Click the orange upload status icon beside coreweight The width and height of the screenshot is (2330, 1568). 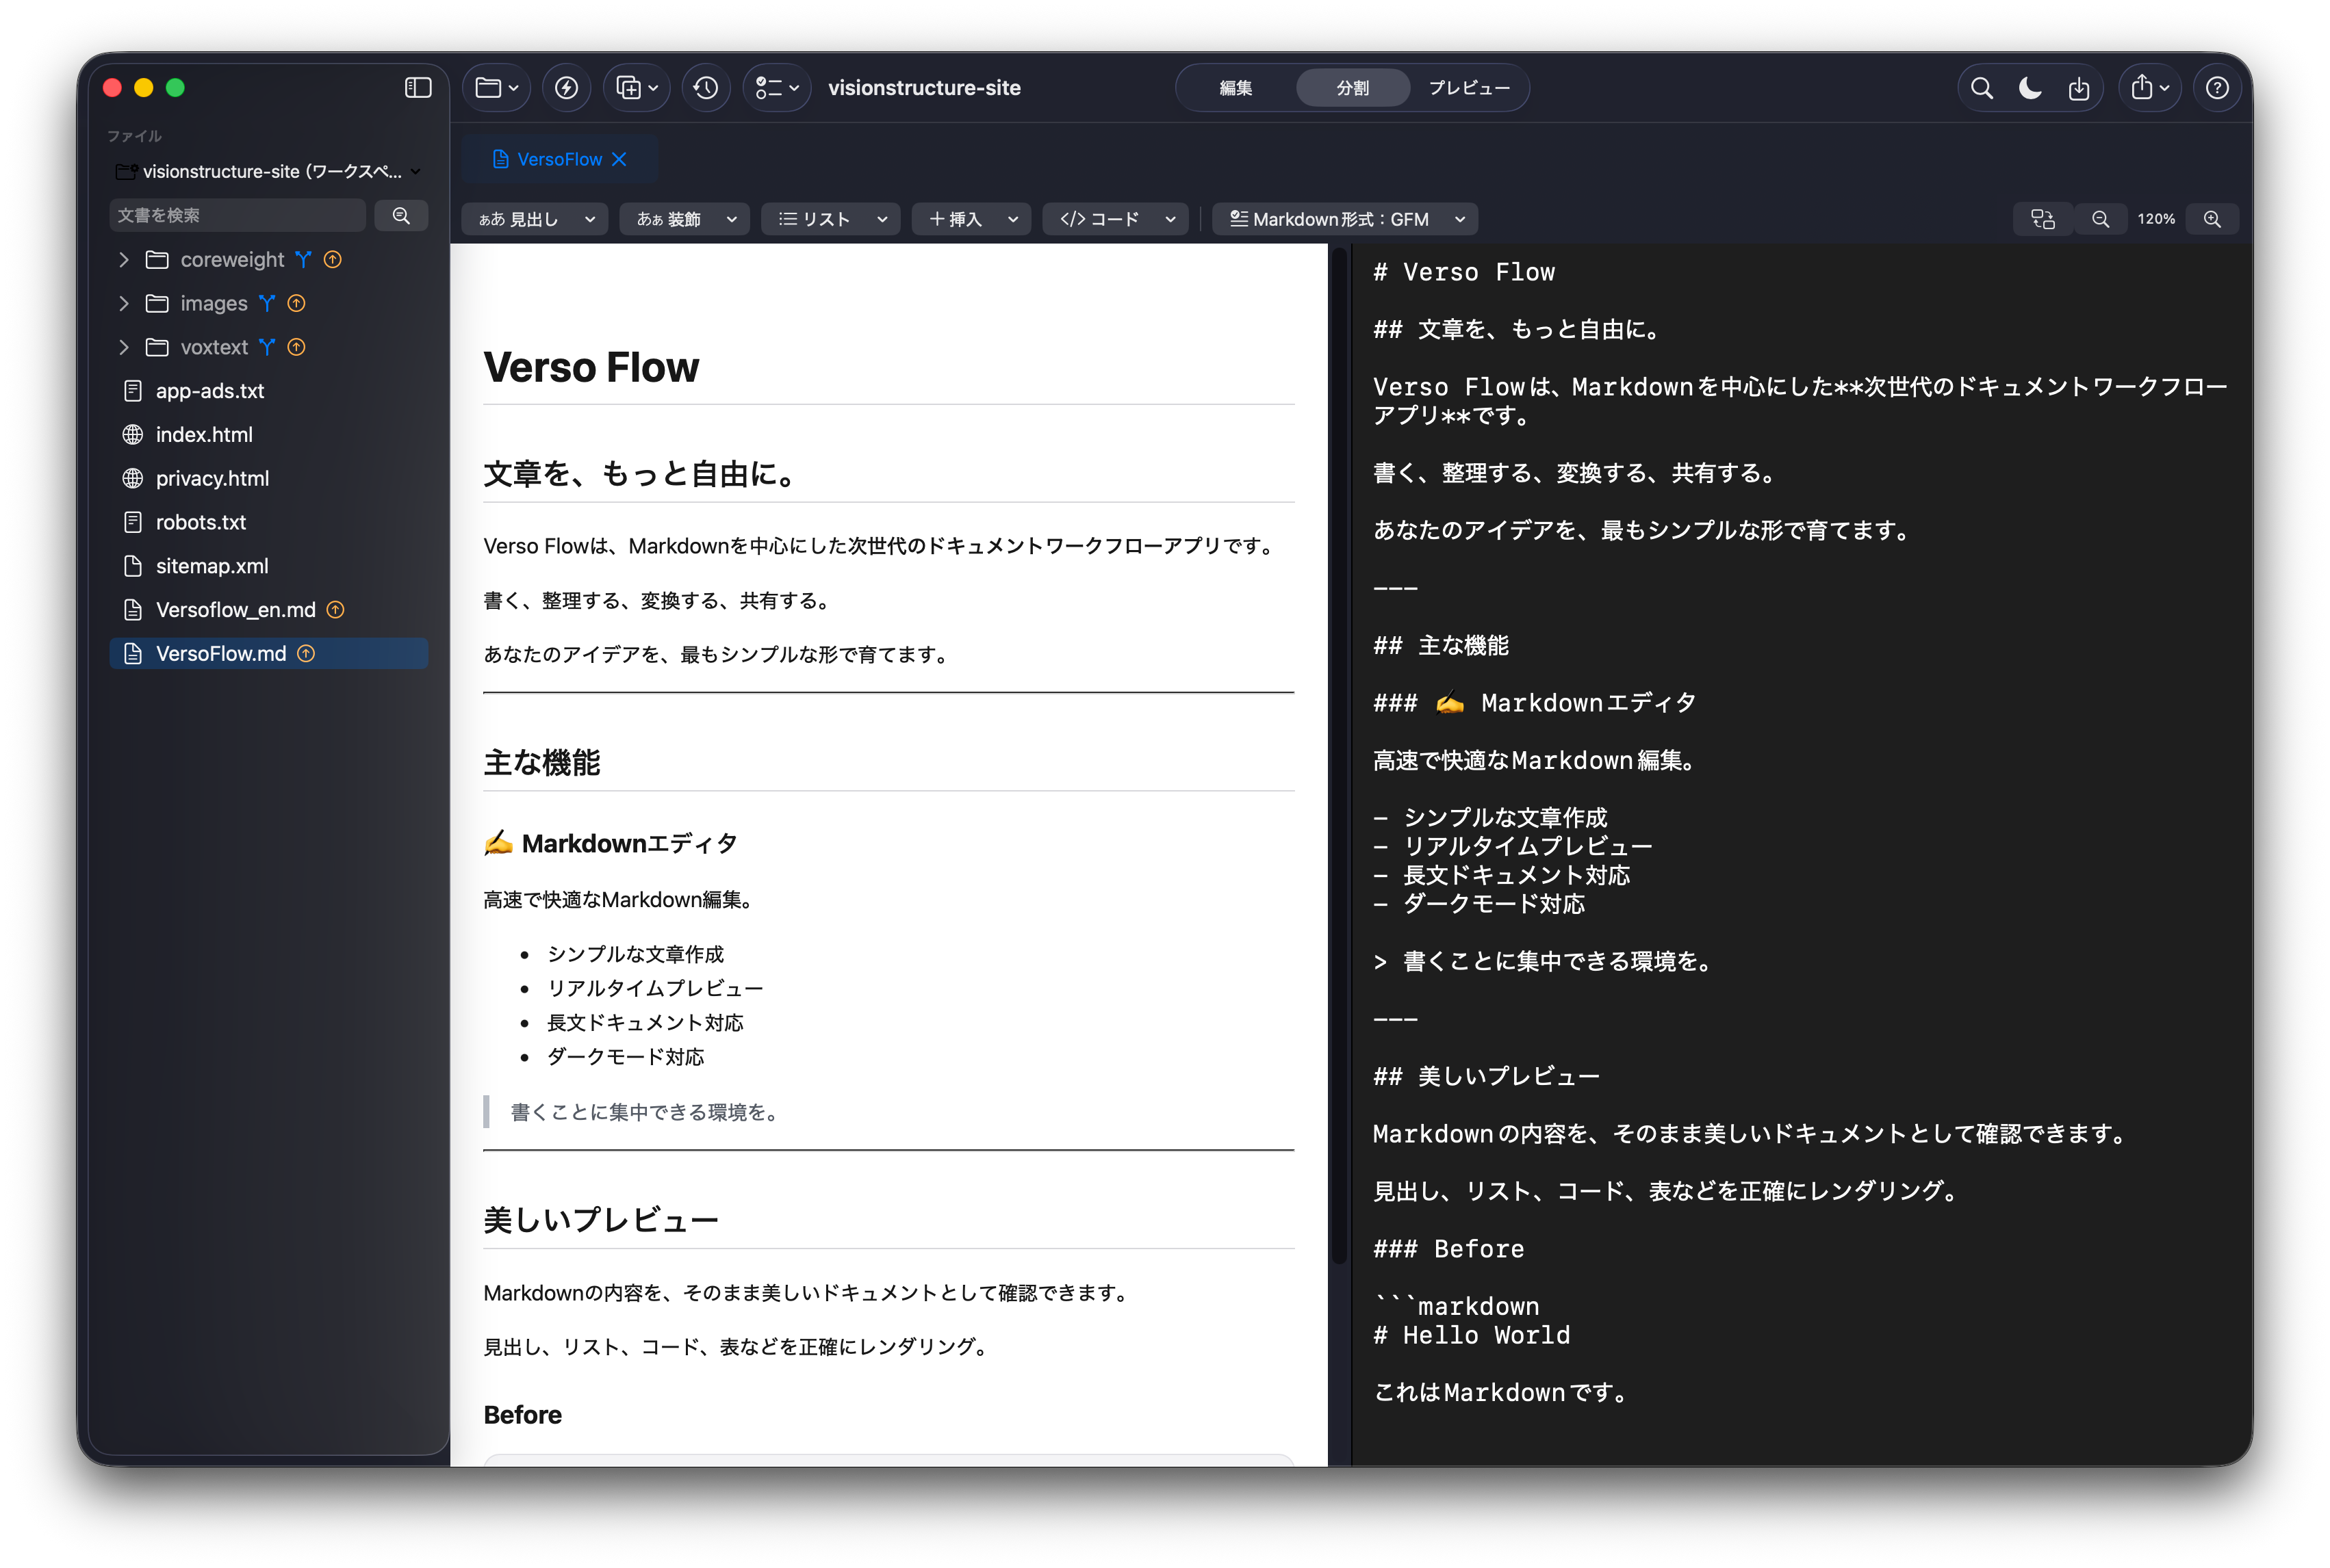pos(333,259)
